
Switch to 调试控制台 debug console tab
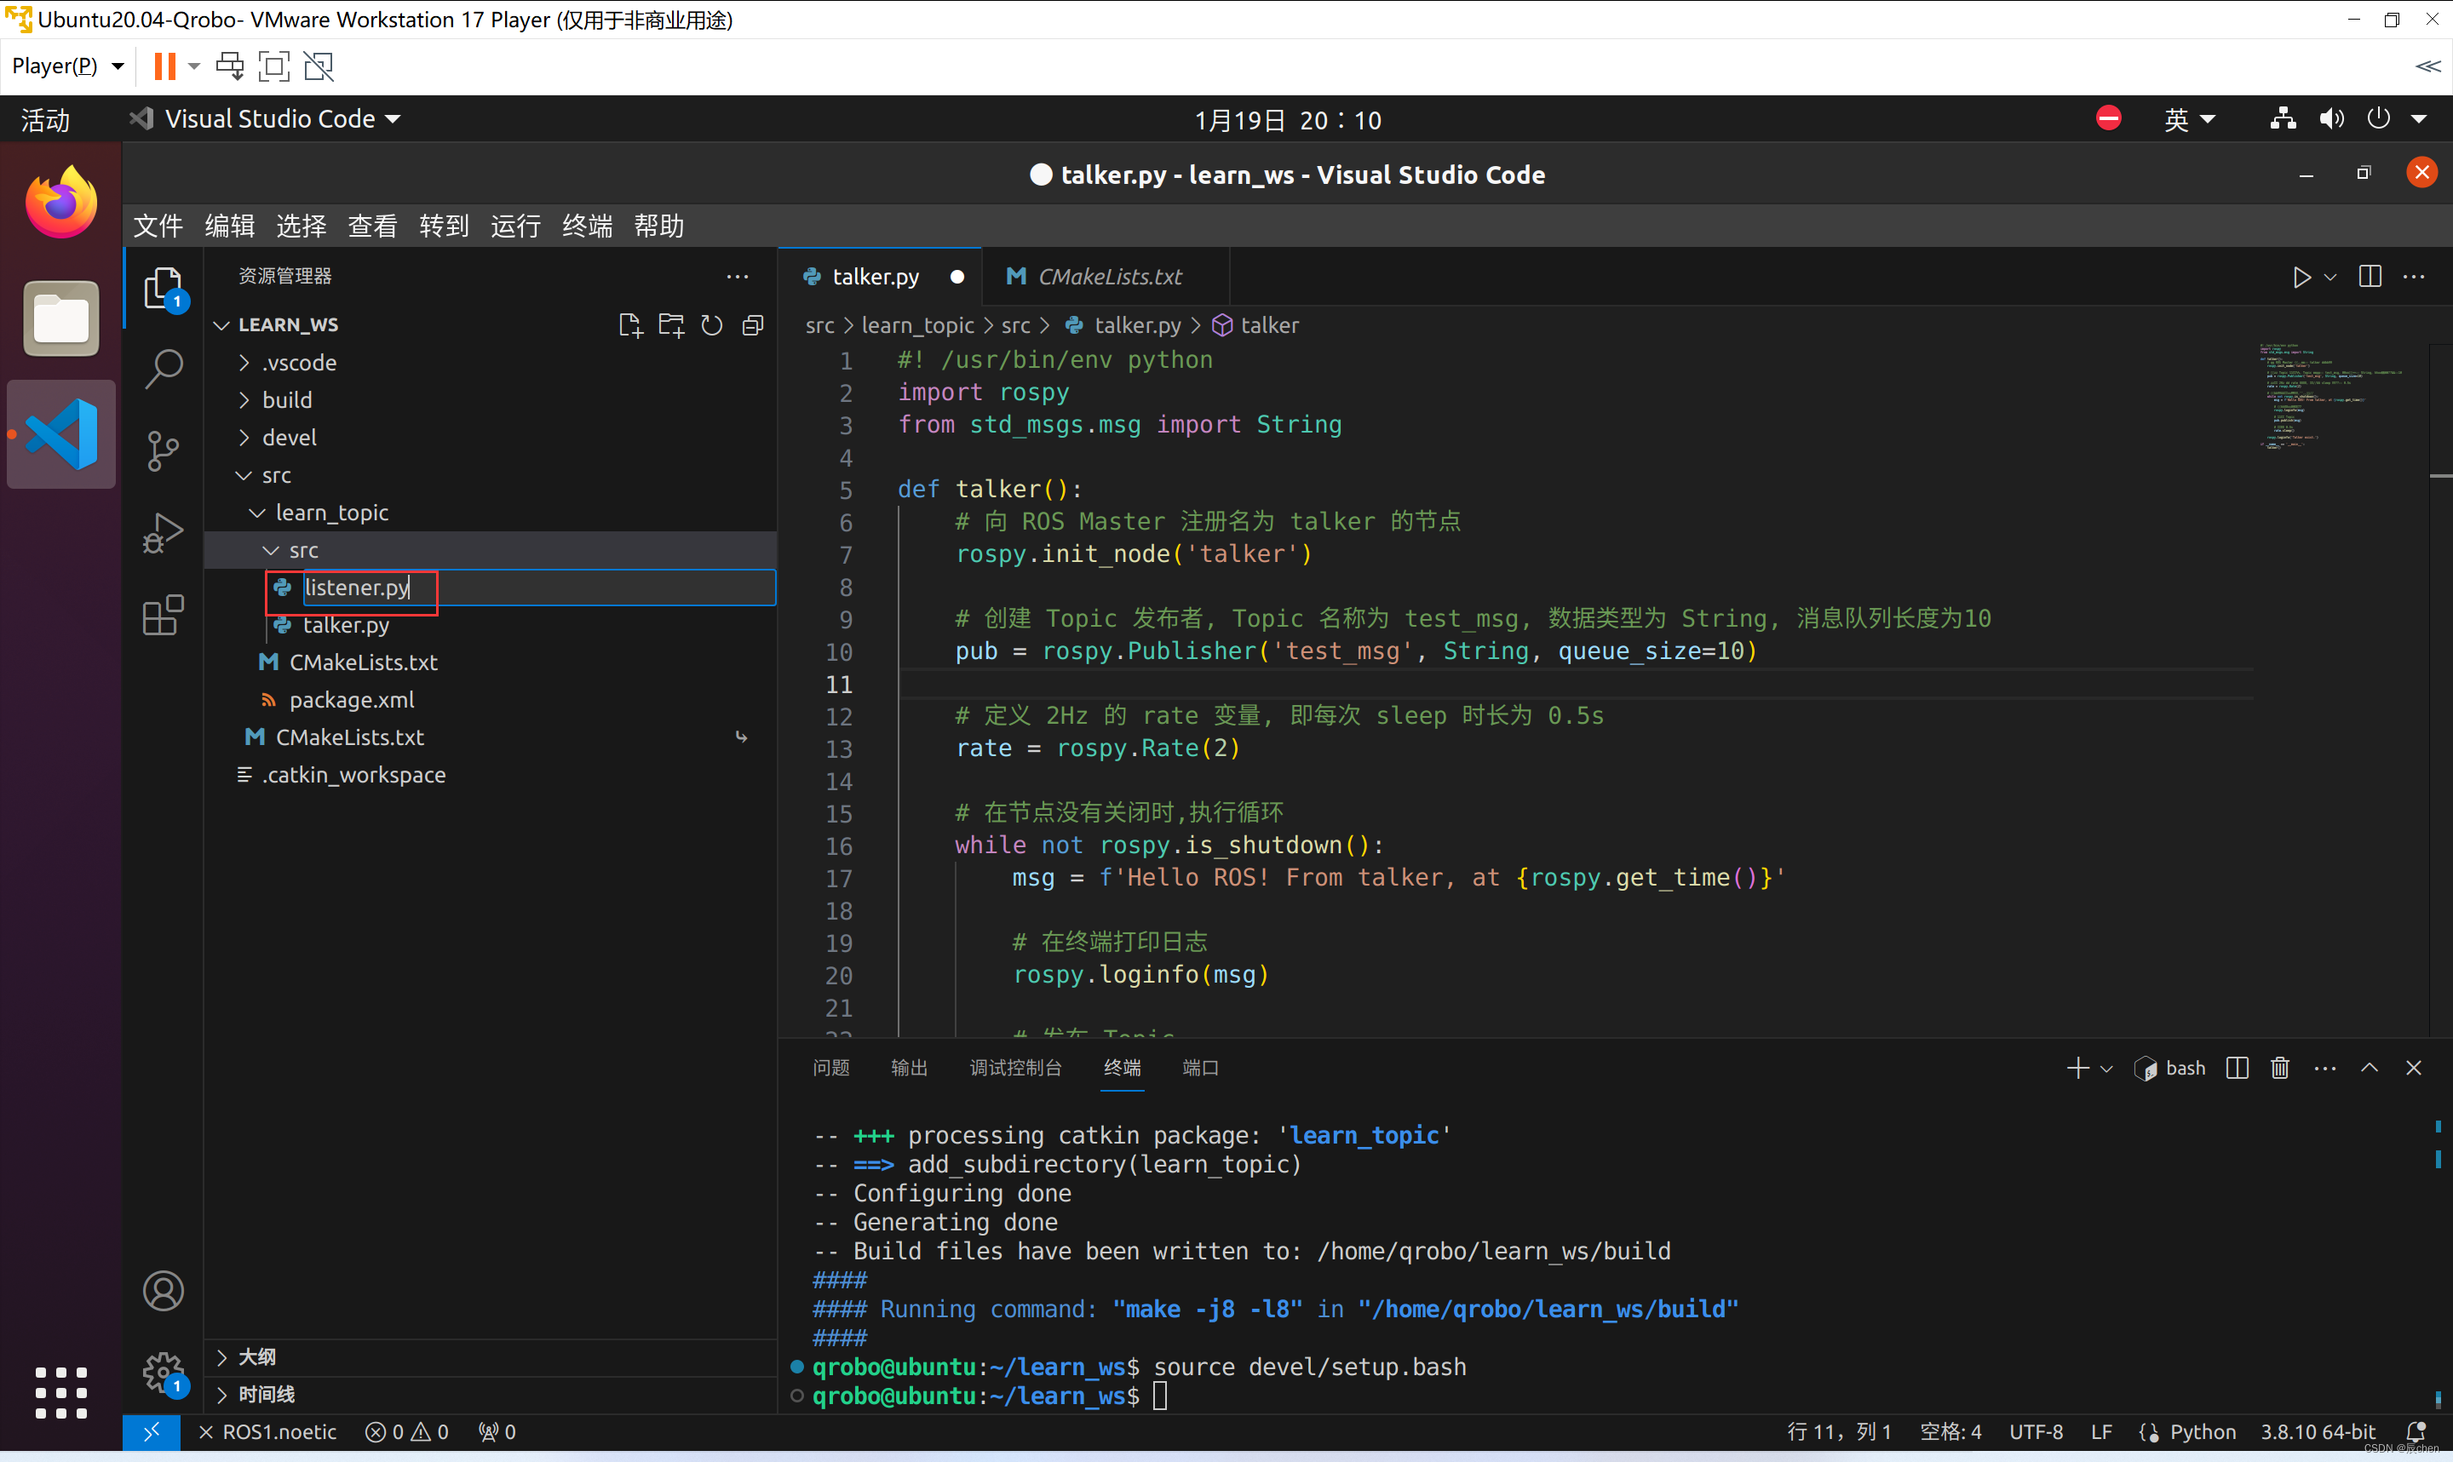tap(1015, 1068)
